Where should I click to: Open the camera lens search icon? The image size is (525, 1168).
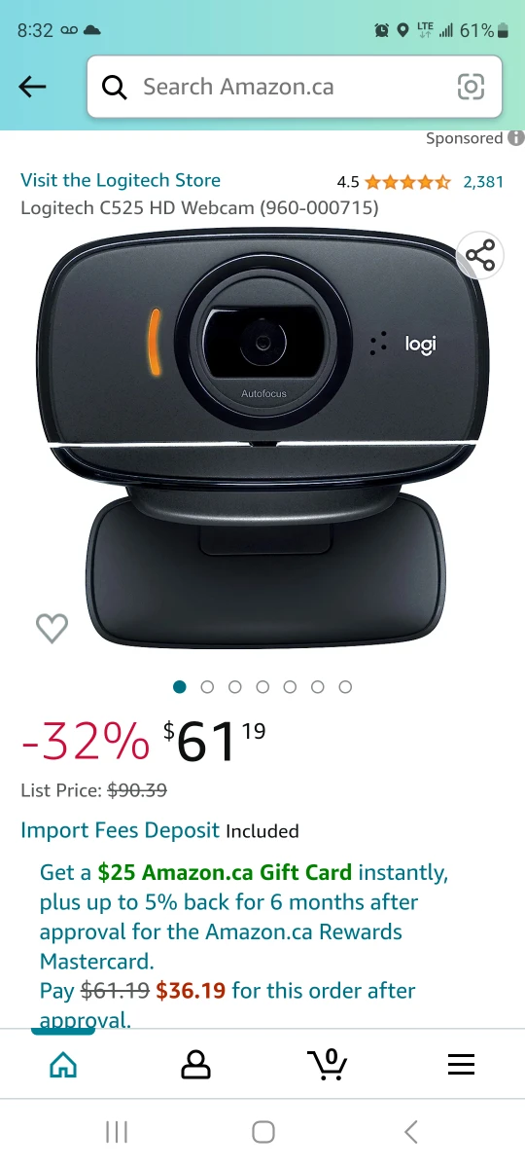tap(471, 87)
